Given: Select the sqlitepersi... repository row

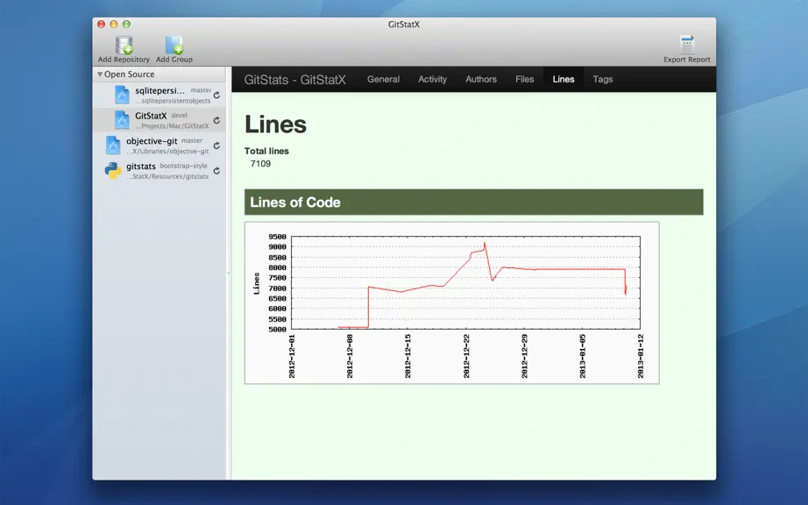Looking at the screenshot, I should pos(159,96).
